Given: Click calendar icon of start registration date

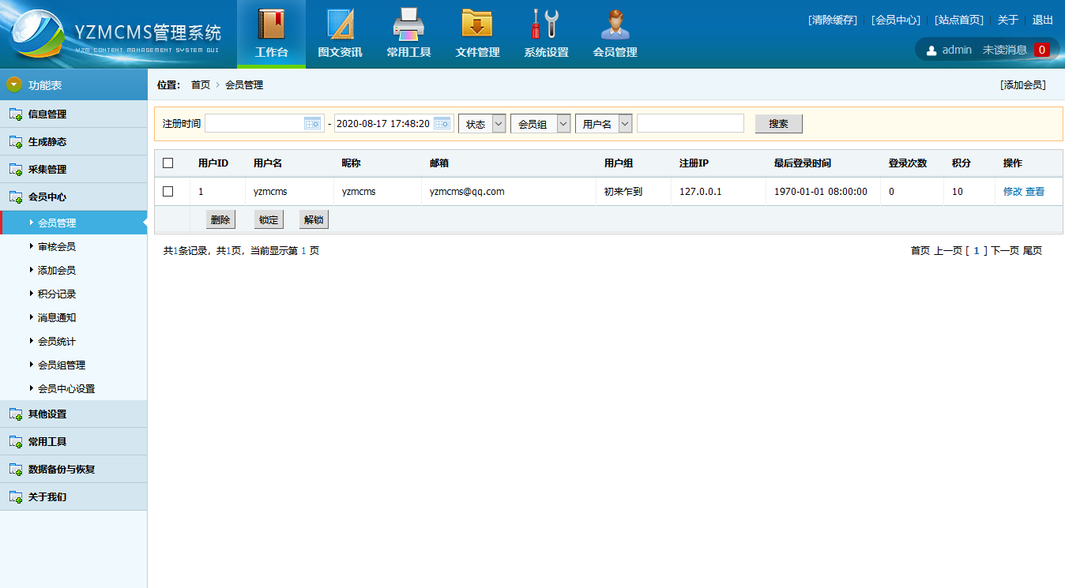Looking at the screenshot, I should click(313, 123).
